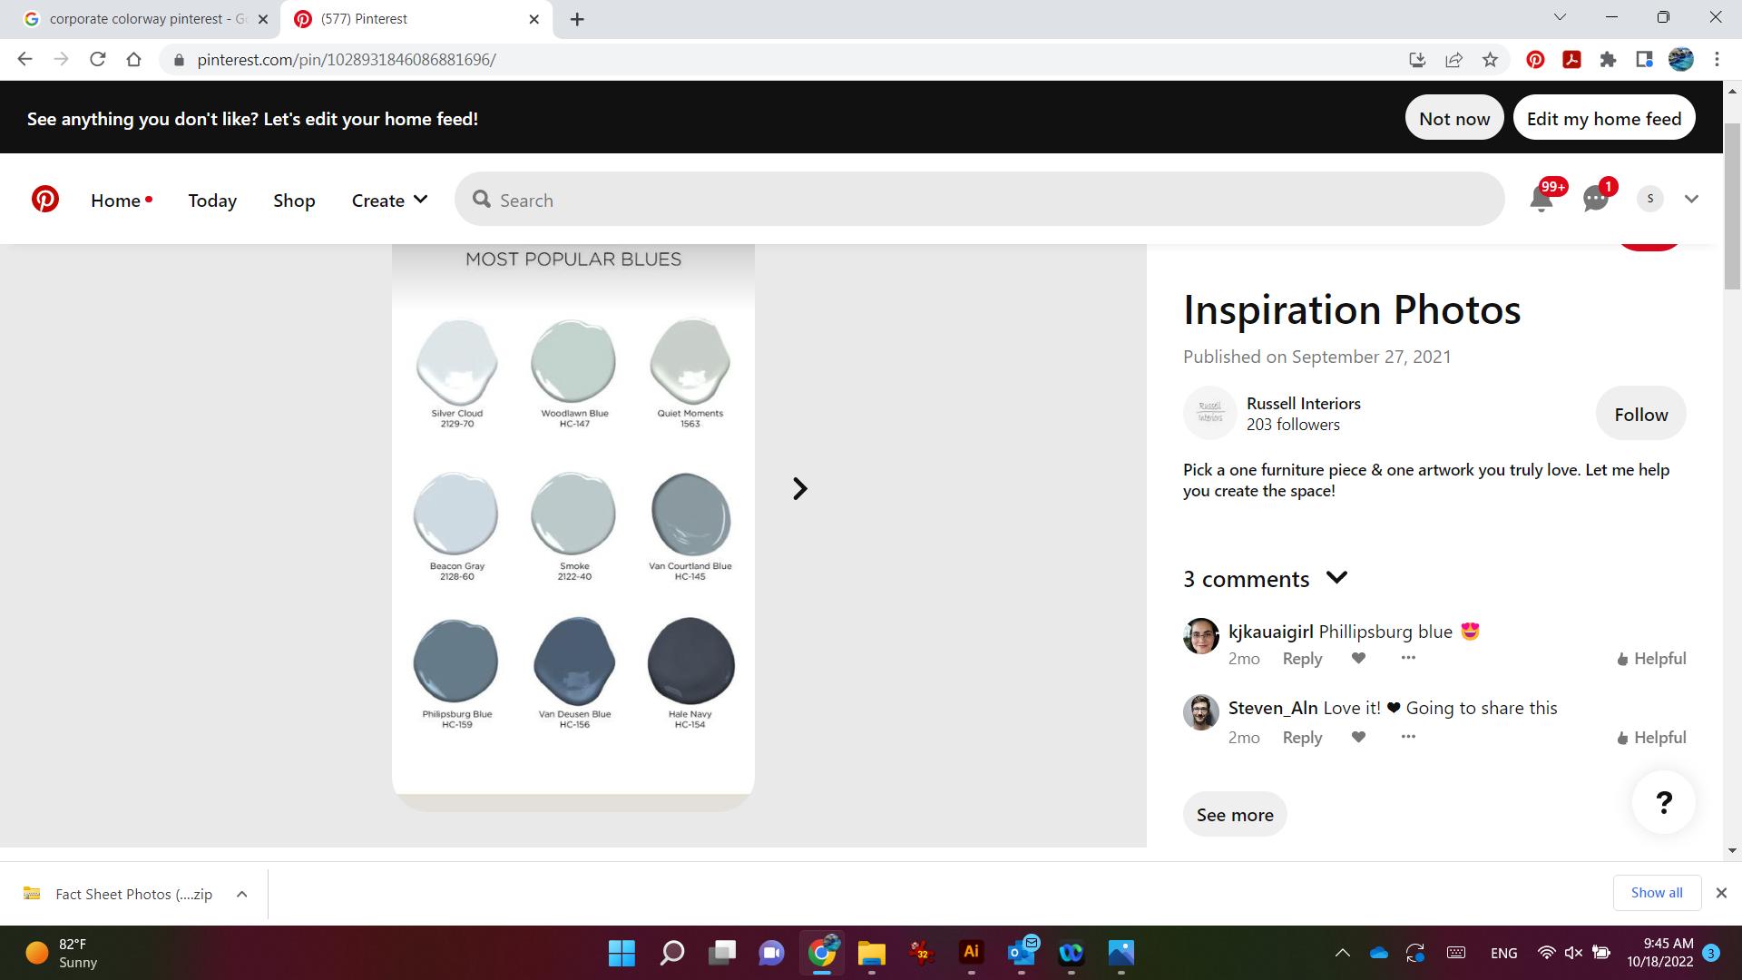The image size is (1742, 980).
Task: Click the Pinterest logo icon
Action: click(x=44, y=200)
